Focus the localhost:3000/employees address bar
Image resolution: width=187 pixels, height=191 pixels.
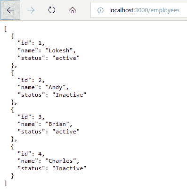tap(139, 10)
